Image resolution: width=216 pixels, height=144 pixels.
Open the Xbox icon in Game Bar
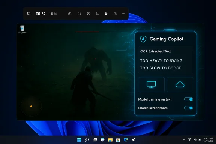[x=106, y=13]
